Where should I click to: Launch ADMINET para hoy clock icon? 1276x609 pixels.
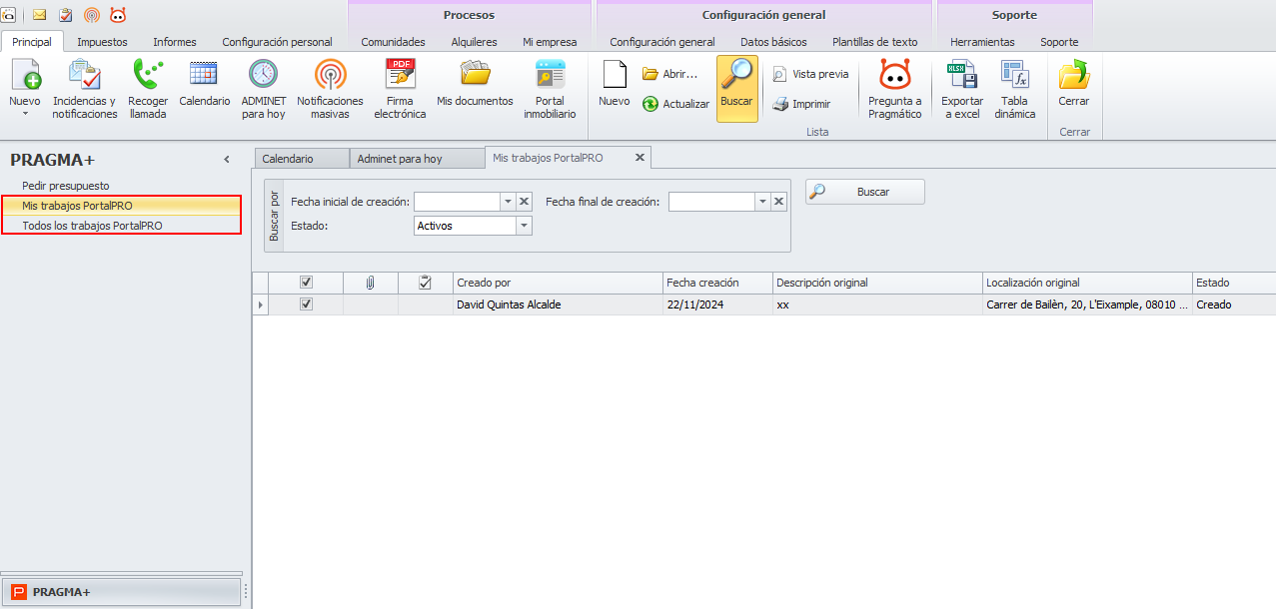coord(263,75)
